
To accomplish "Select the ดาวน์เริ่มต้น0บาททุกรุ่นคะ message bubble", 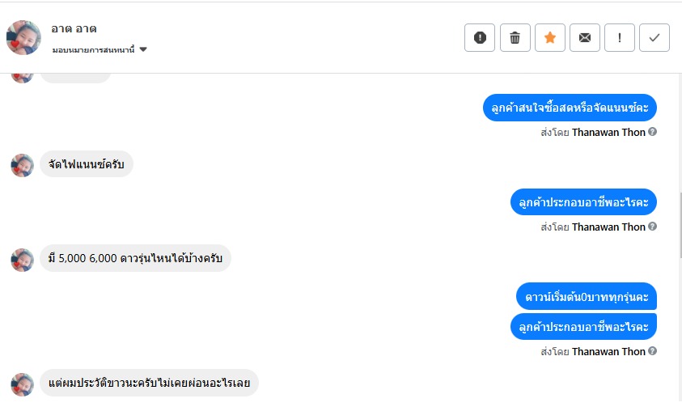I will coord(586,296).
